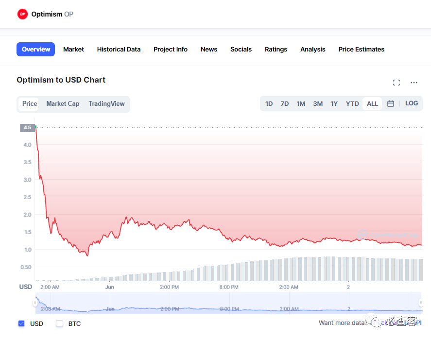Viewport: 431px width, 340px height.
Task: Toggle the LOG scale option
Action: [x=412, y=103]
